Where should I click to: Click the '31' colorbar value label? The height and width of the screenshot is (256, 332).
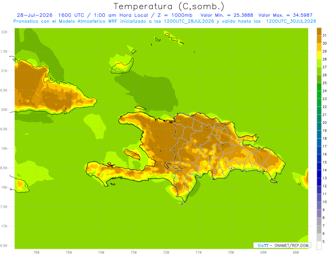(324, 35)
